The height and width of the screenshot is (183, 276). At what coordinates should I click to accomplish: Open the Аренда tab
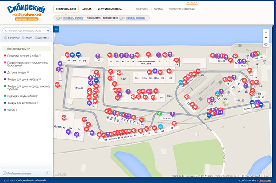coord(87,9)
